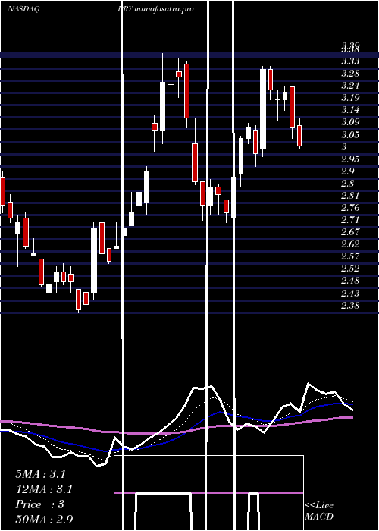Click the munafasutra.pro site label
Screen dimensions: 379x531
coord(164,9)
